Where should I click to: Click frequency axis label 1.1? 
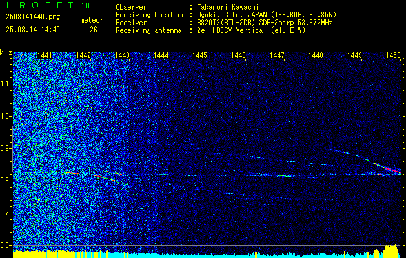click(5, 84)
